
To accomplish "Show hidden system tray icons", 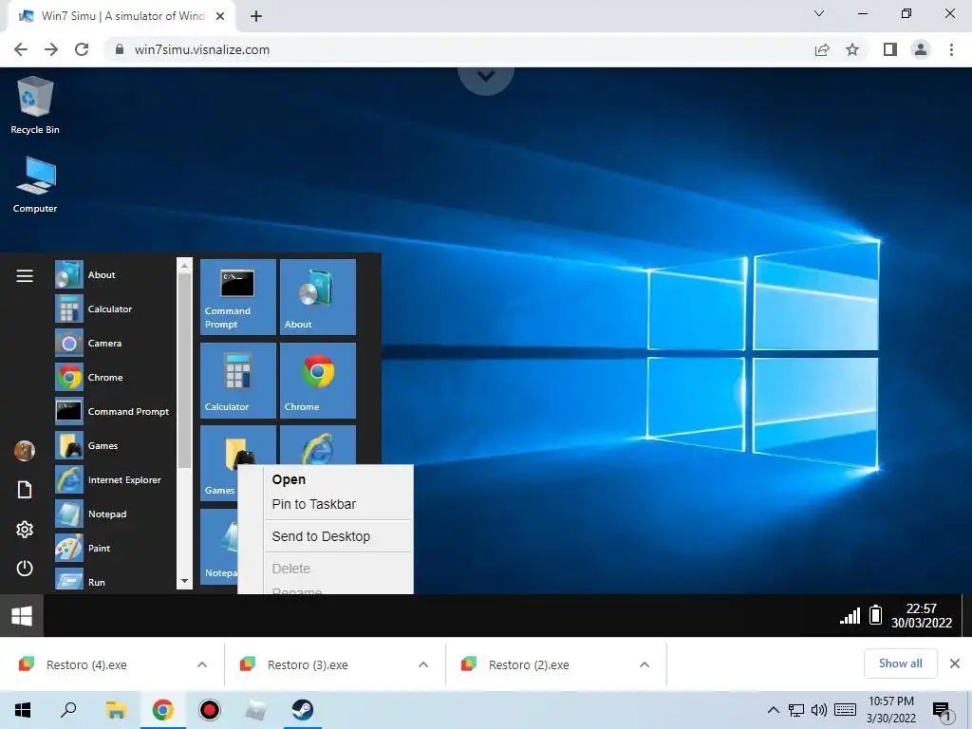I will coord(773,710).
